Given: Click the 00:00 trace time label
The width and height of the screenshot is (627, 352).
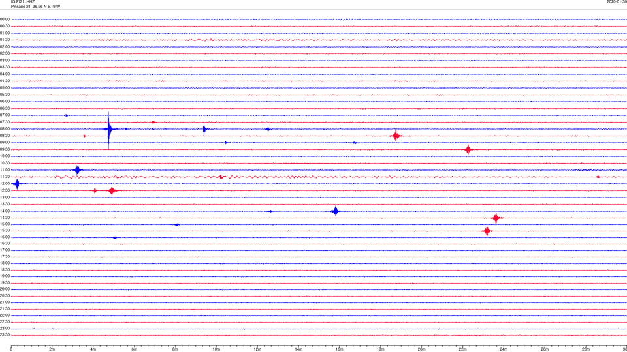Looking at the screenshot, I should [x=5, y=19].
